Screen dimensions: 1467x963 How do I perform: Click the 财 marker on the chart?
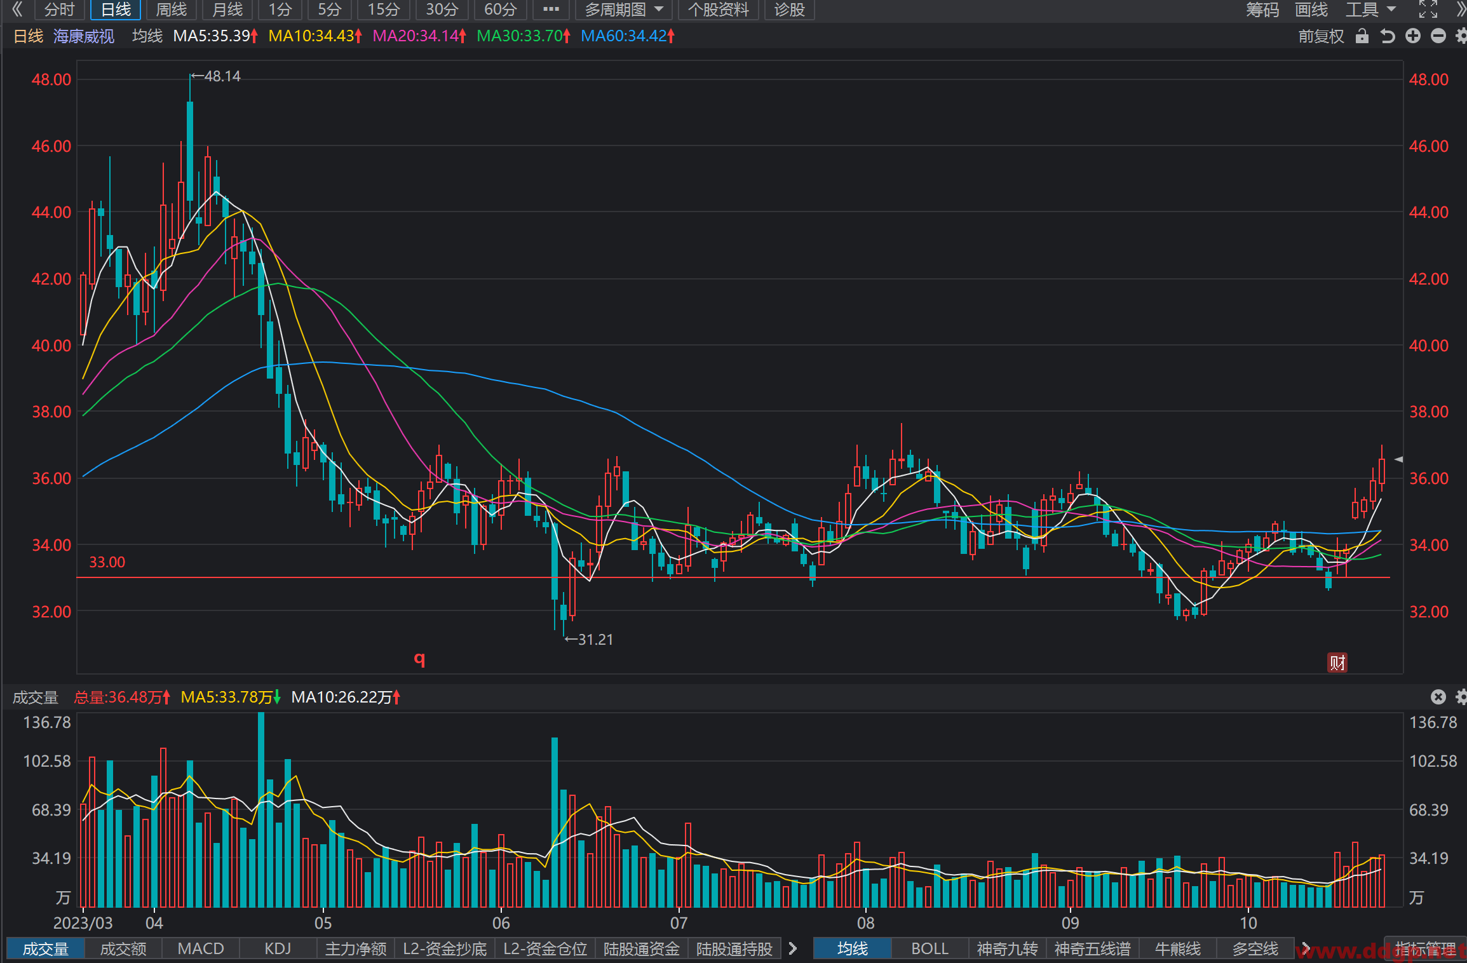click(1337, 663)
